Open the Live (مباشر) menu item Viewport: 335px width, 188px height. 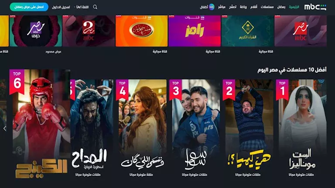click(222, 7)
